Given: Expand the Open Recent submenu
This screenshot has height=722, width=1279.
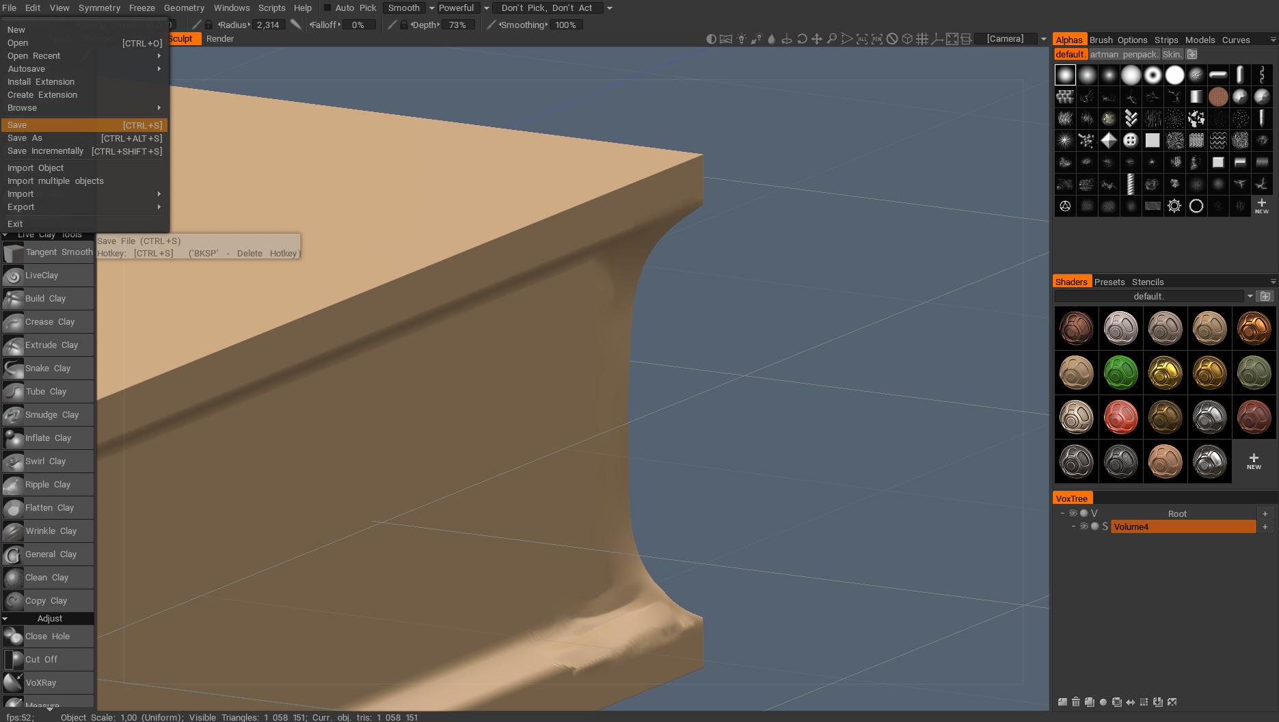Looking at the screenshot, I should pyautogui.click(x=85, y=56).
